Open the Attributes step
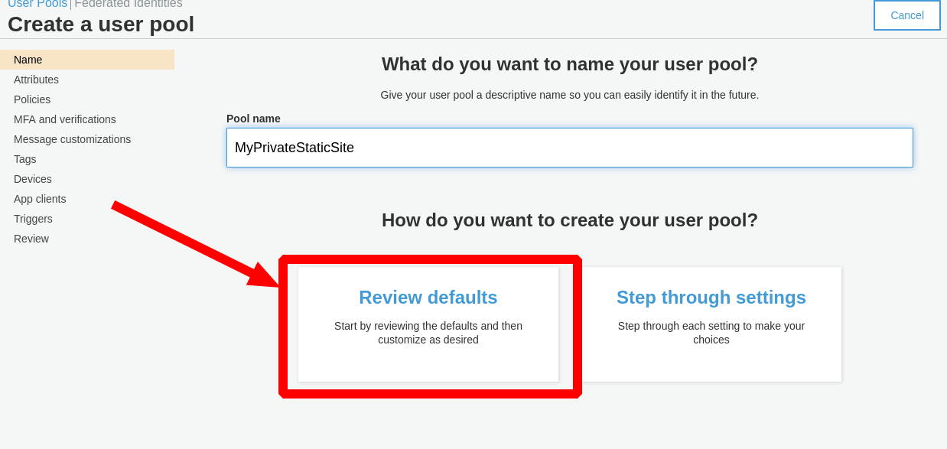Viewport: 947px width, 449px height. [x=36, y=80]
